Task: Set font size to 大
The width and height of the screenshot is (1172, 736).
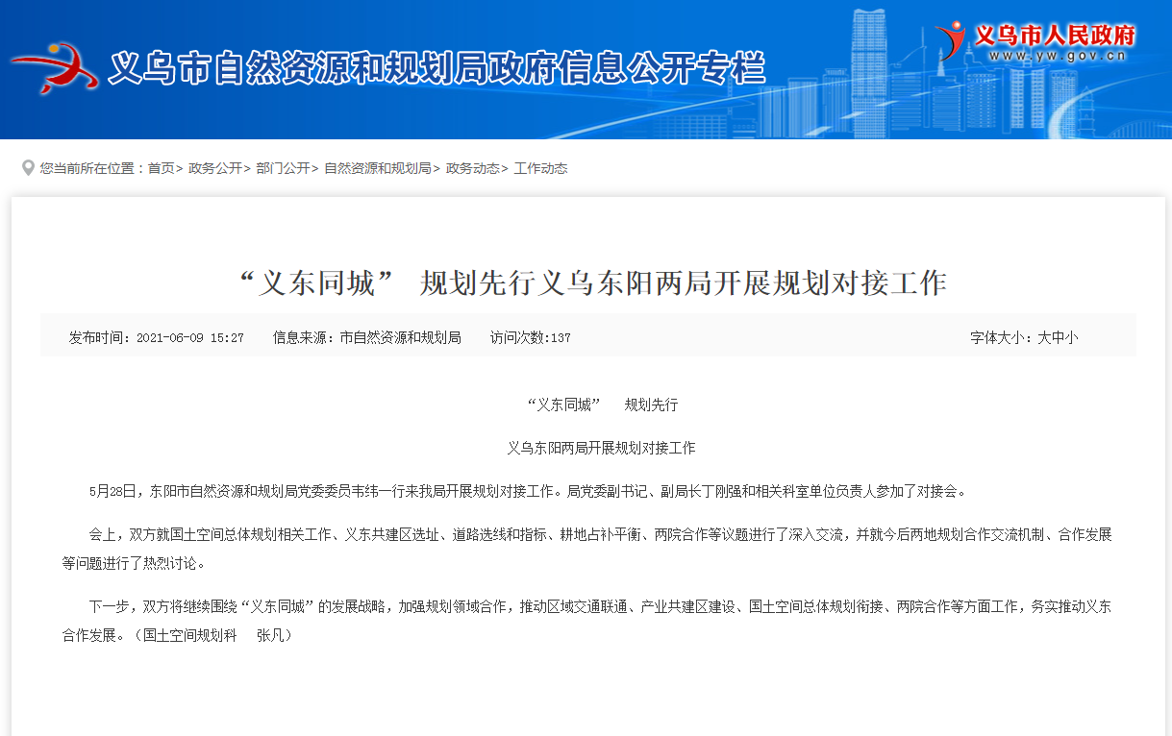Action: tap(1044, 338)
